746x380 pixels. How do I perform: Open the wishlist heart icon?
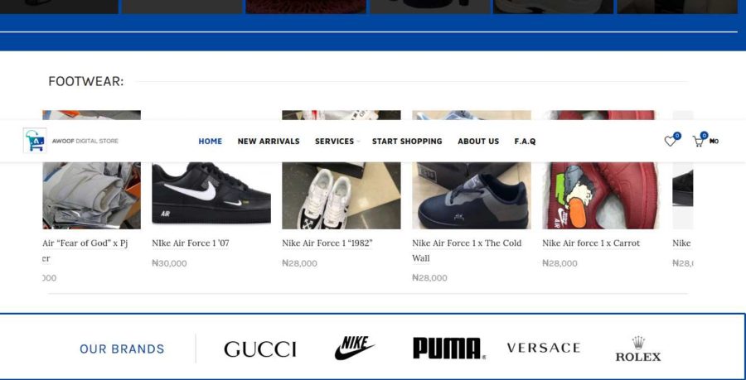pyautogui.click(x=671, y=140)
